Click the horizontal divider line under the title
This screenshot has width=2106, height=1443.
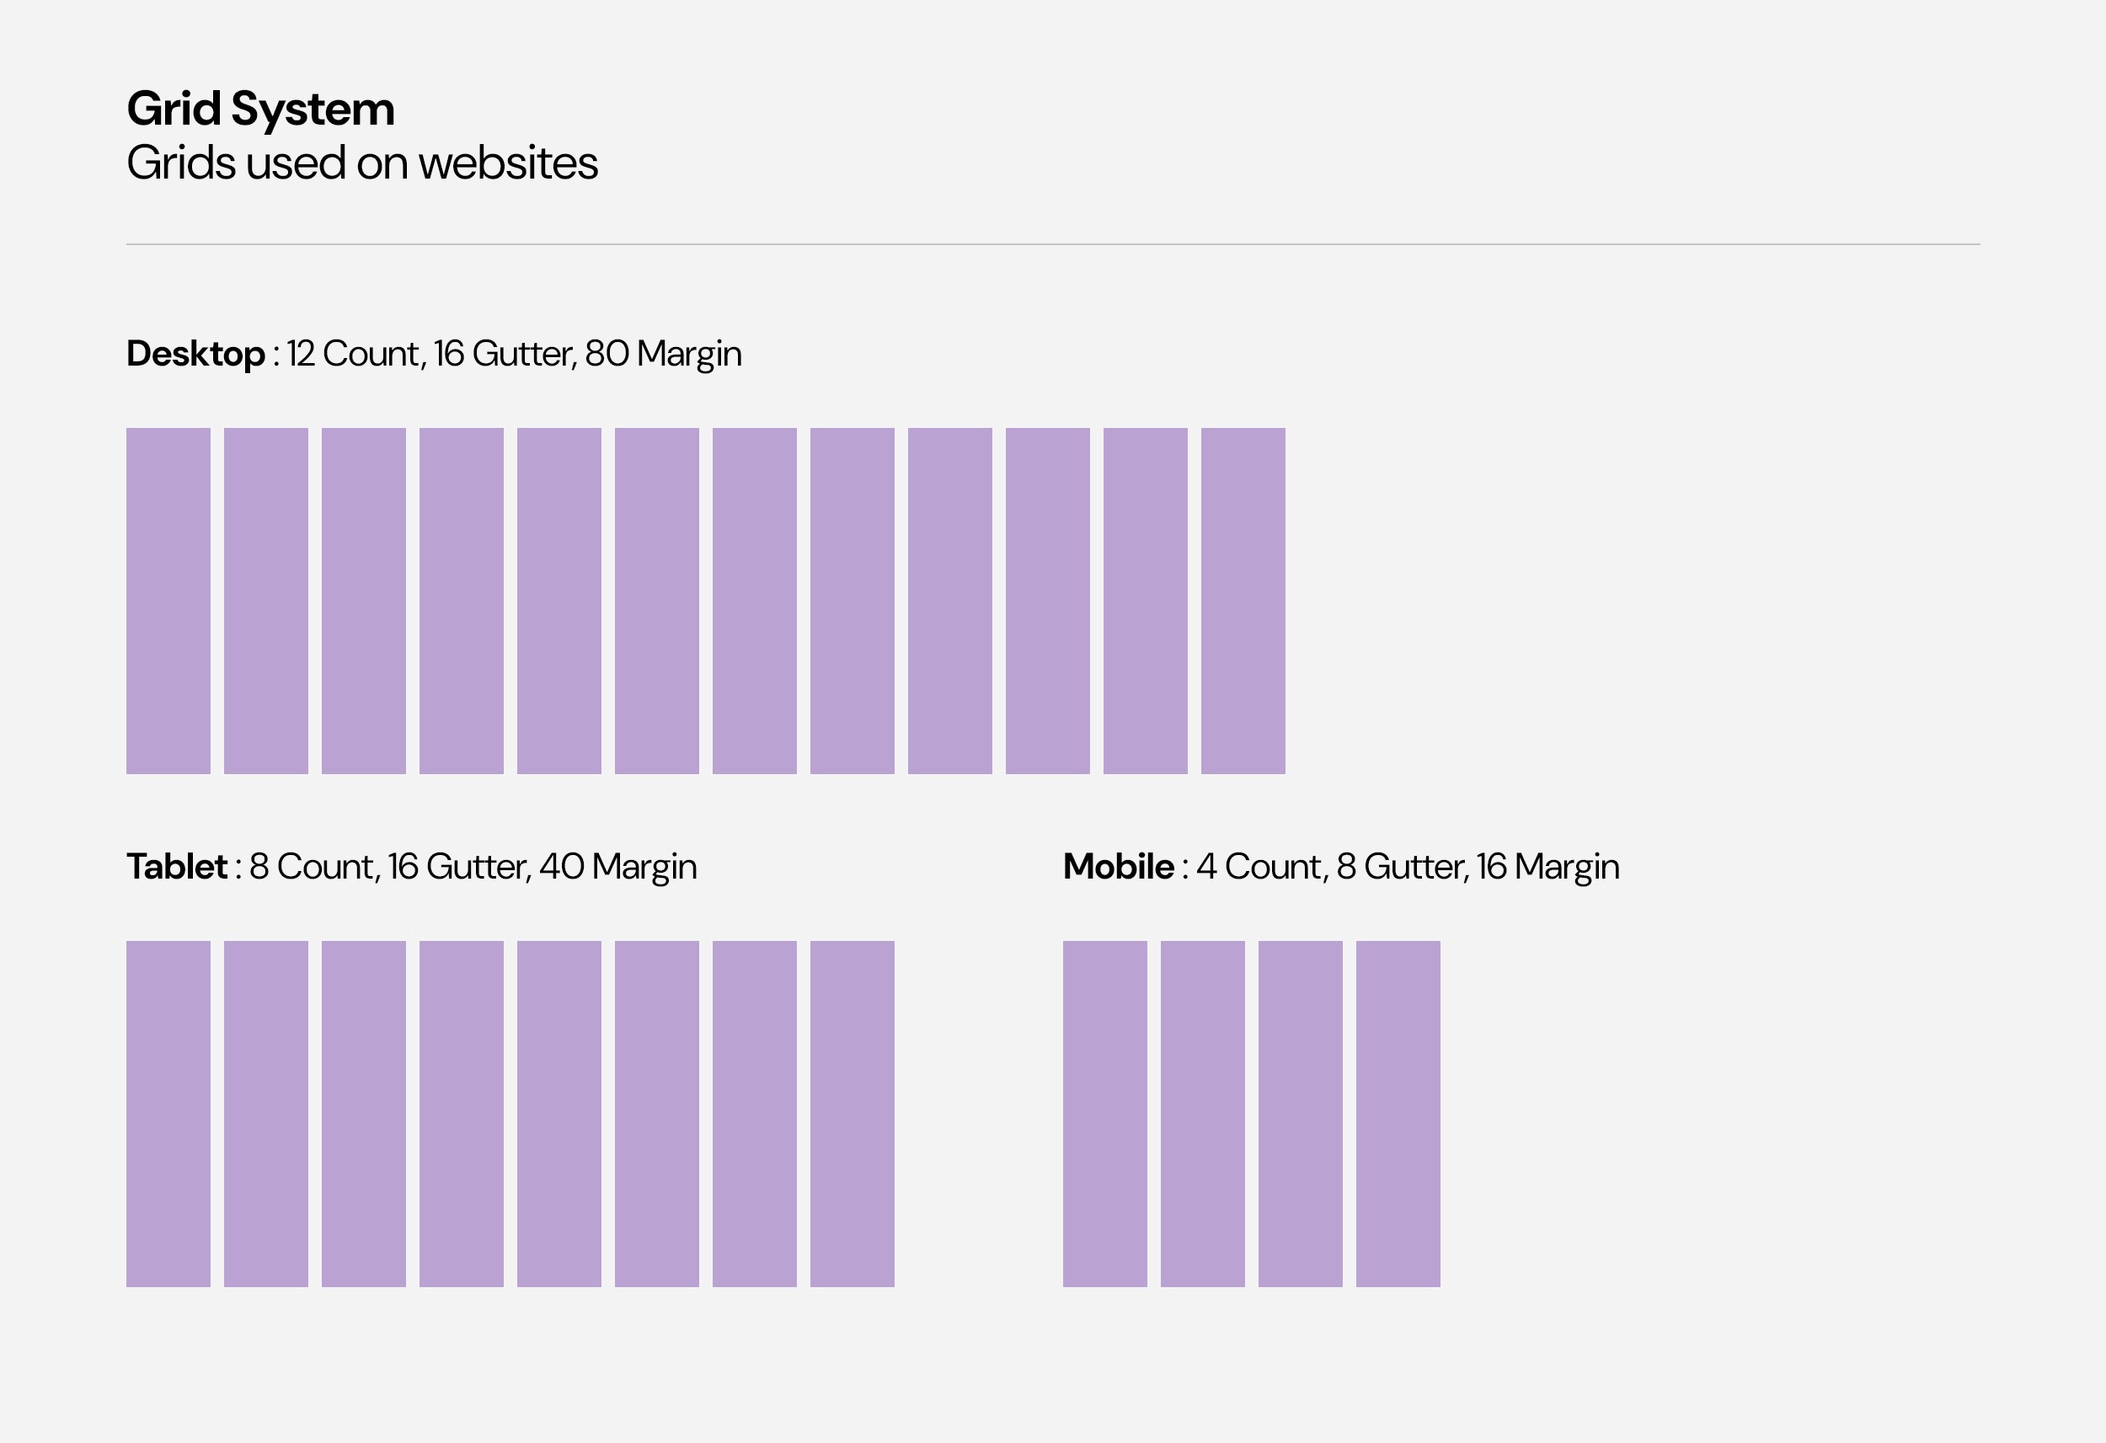point(1053,243)
